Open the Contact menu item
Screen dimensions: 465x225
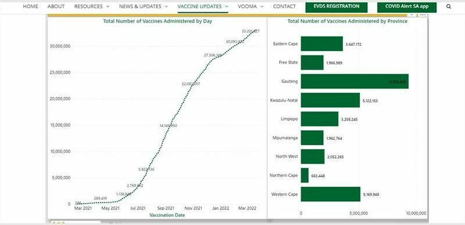284,6
